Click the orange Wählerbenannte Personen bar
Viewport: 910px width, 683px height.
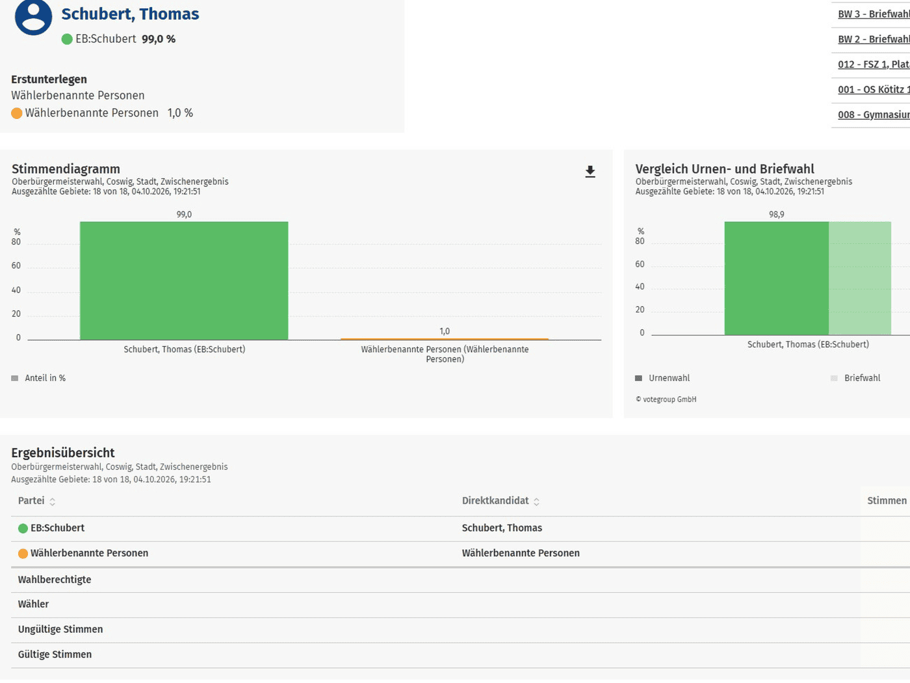click(x=445, y=339)
